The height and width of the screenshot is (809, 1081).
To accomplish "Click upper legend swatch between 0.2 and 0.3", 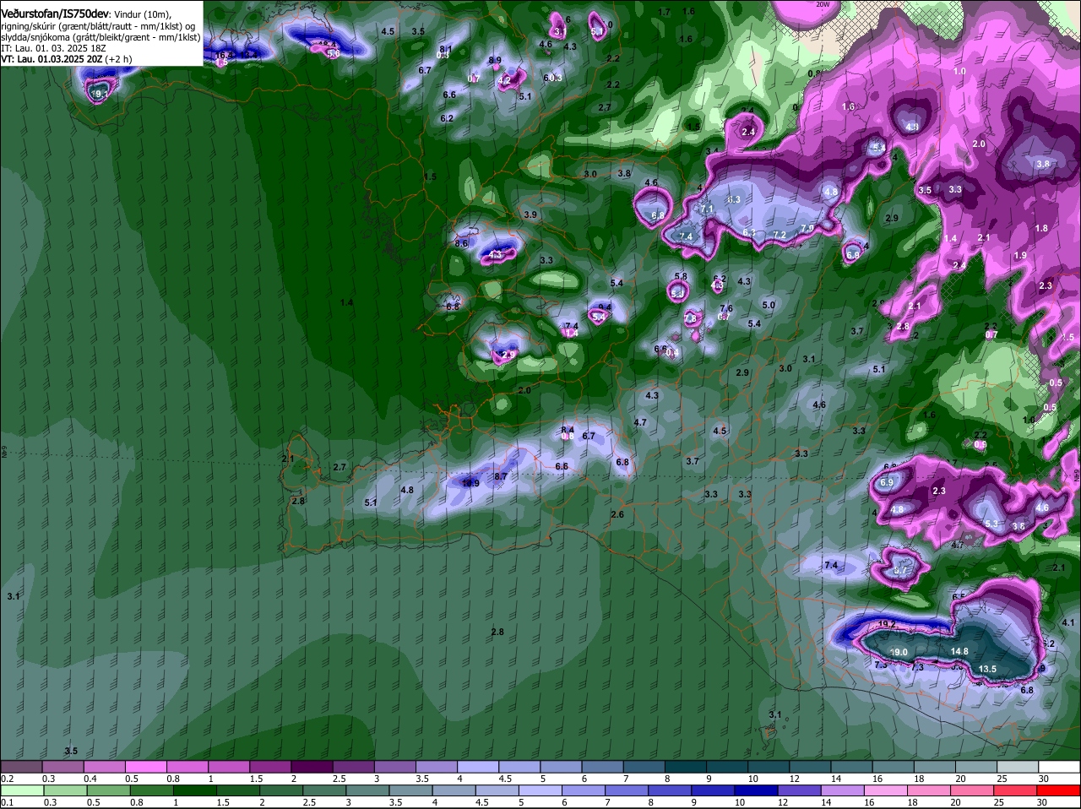I will coord(22,766).
